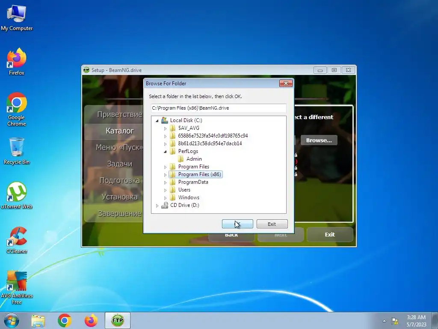The width and height of the screenshot is (438, 329).
Task: Select the 8b61d213c58dc954e7dacb14 folder
Action: point(210,144)
